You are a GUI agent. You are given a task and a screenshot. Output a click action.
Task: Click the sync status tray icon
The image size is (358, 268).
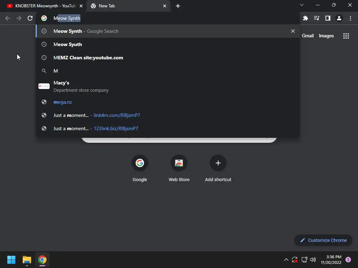[x=295, y=260]
